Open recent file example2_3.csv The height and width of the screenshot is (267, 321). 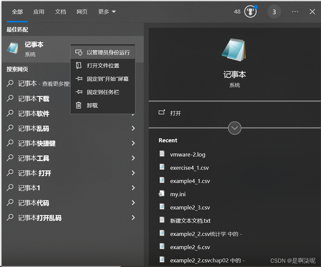tap(190, 207)
